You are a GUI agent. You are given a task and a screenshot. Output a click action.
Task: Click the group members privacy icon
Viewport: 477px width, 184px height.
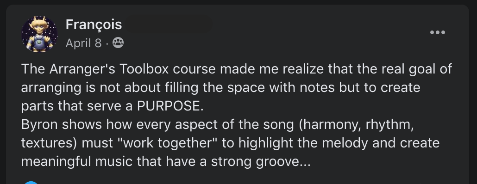(118, 43)
